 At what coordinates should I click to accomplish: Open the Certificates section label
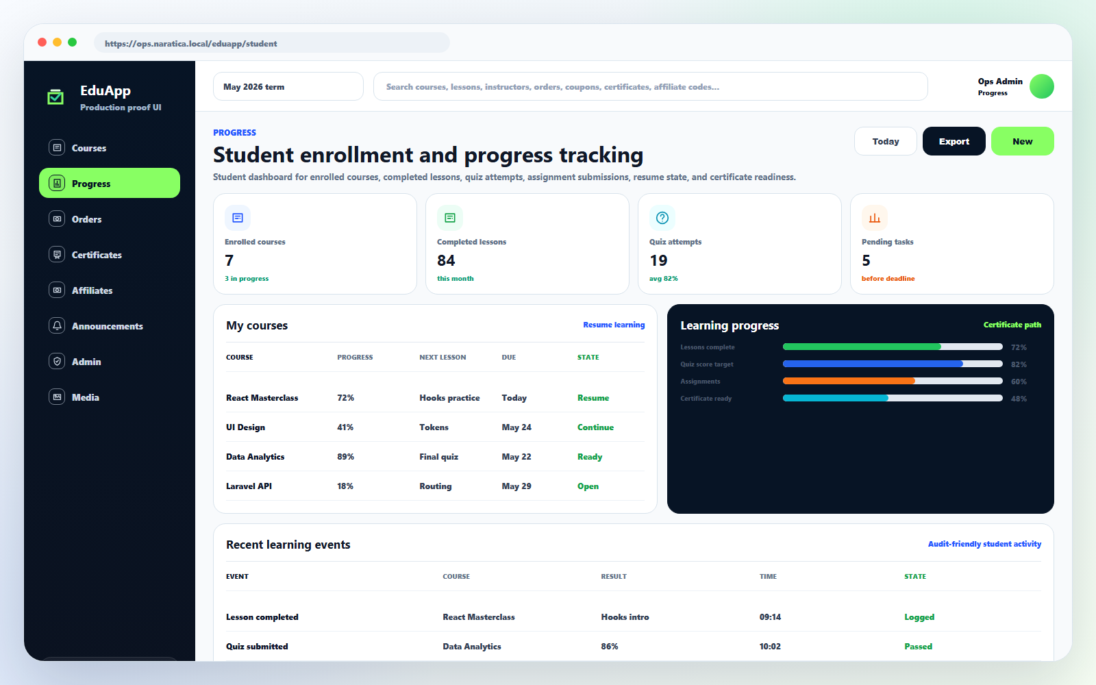(x=97, y=255)
